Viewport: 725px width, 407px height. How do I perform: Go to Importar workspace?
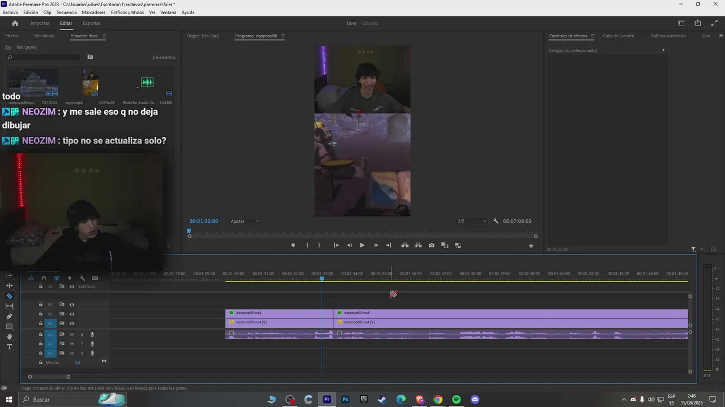coord(40,23)
